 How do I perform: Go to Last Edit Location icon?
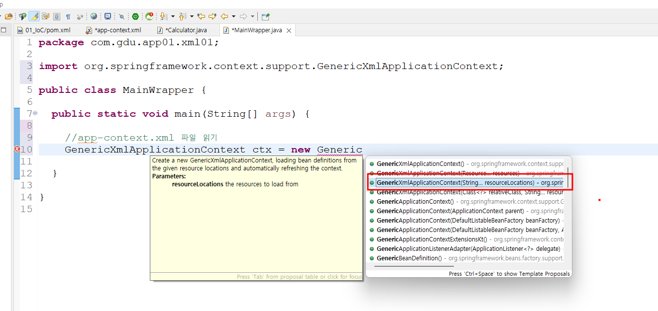click(x=201, y=16)
